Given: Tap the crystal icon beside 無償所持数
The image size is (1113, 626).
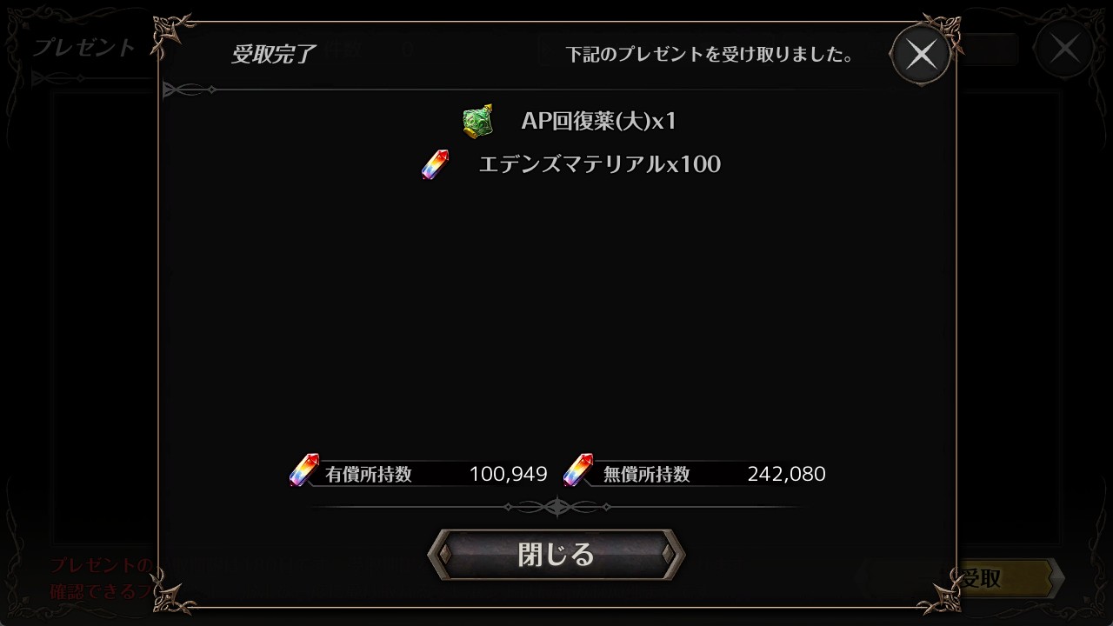Looking at the screenshot, I should pos(578,470).
